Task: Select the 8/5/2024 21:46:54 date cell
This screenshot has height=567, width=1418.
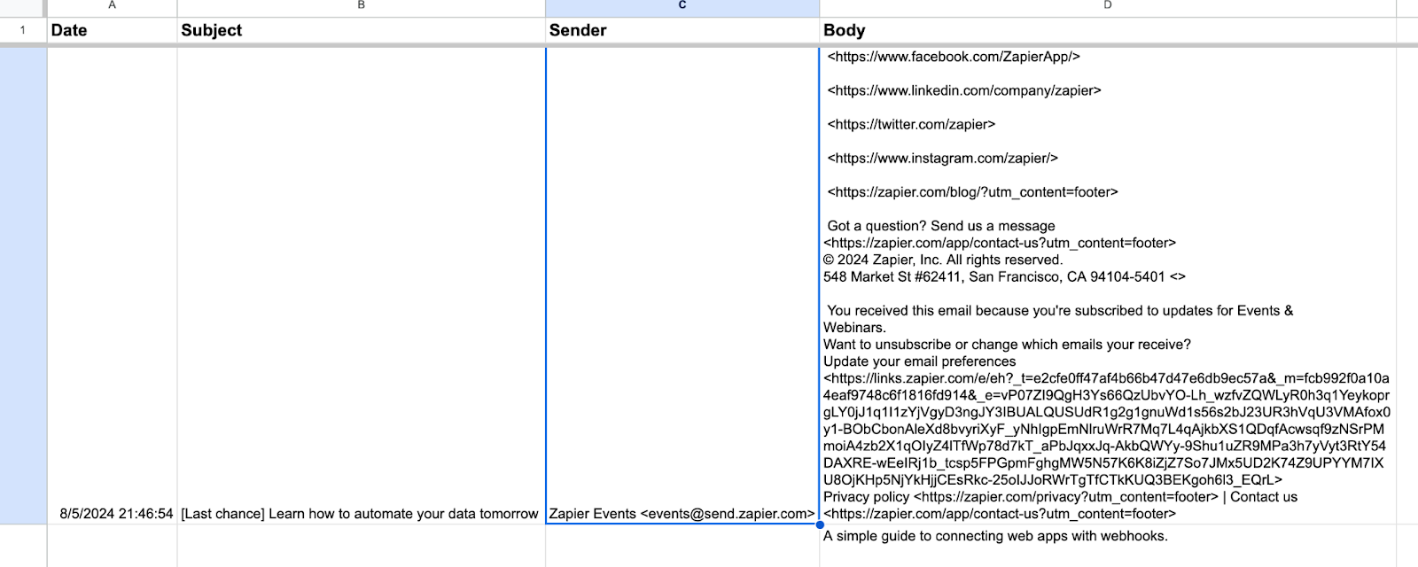Action: coord(112,284)
